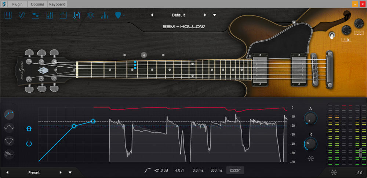Expand the pick type dropdown chevron

[124, 15]
